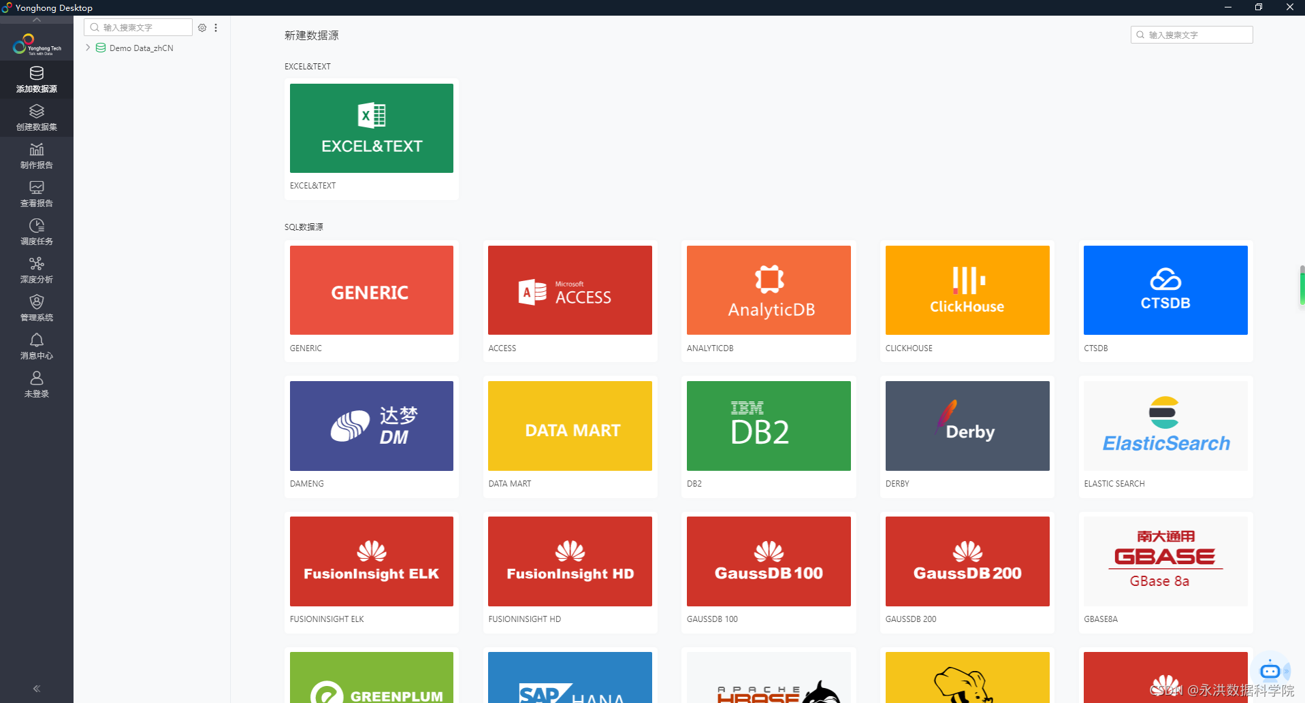Click the GAUSSDB 200 label text
1305x703 pixels.
911,619
